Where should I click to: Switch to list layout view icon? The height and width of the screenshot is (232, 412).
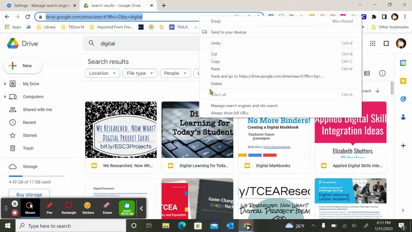pyautogui.click(x=367, y=73)
